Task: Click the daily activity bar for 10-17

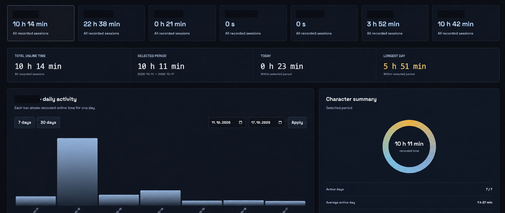Action: 285,203
